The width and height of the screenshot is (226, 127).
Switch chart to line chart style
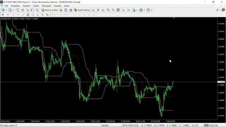pos(103,10)
